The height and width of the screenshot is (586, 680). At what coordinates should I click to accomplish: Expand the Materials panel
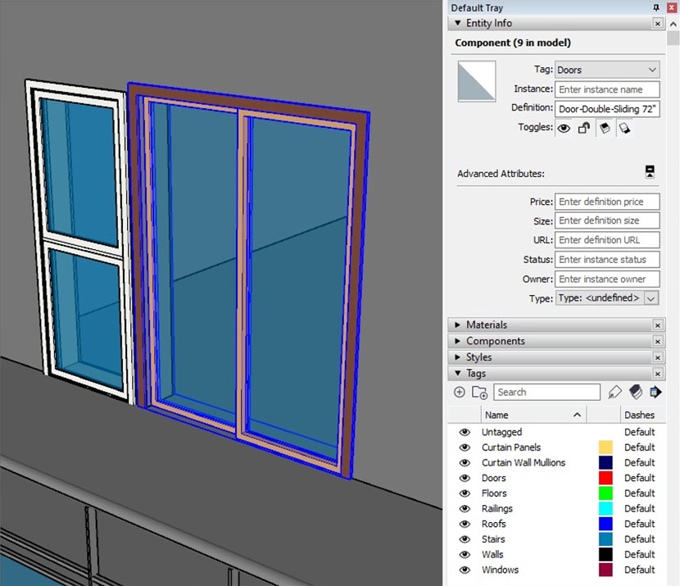click(487, 325)
